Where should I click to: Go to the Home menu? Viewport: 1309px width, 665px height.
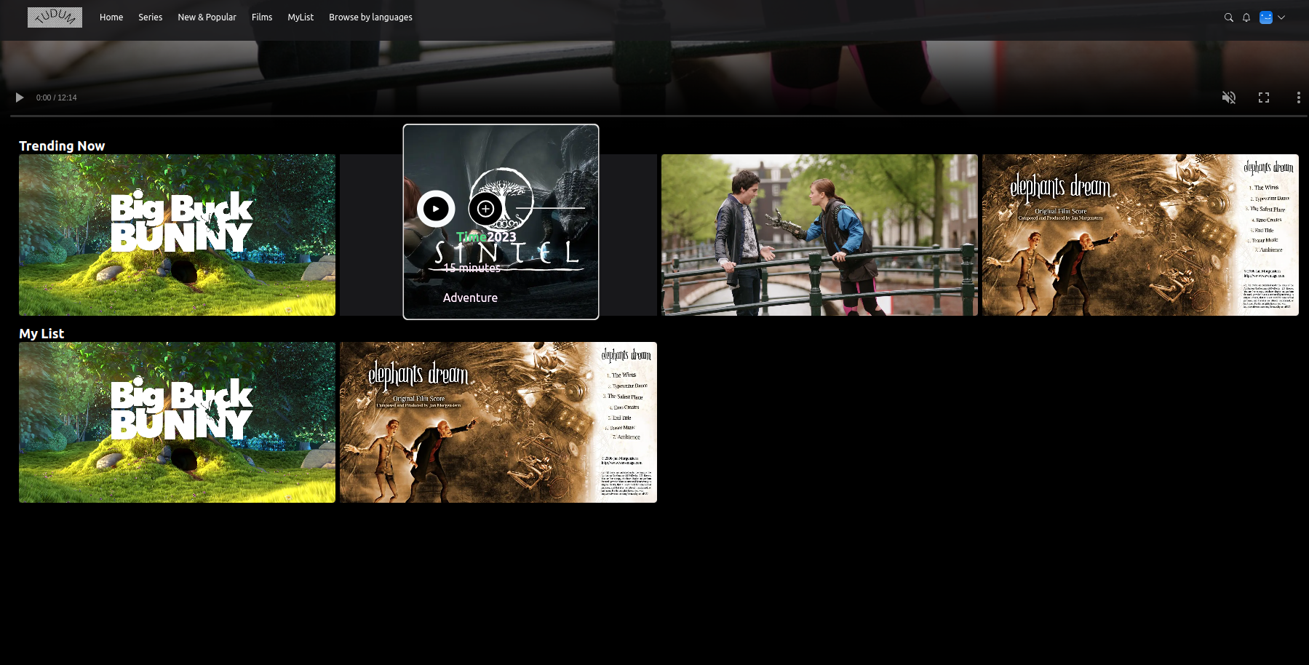(111, 17)
